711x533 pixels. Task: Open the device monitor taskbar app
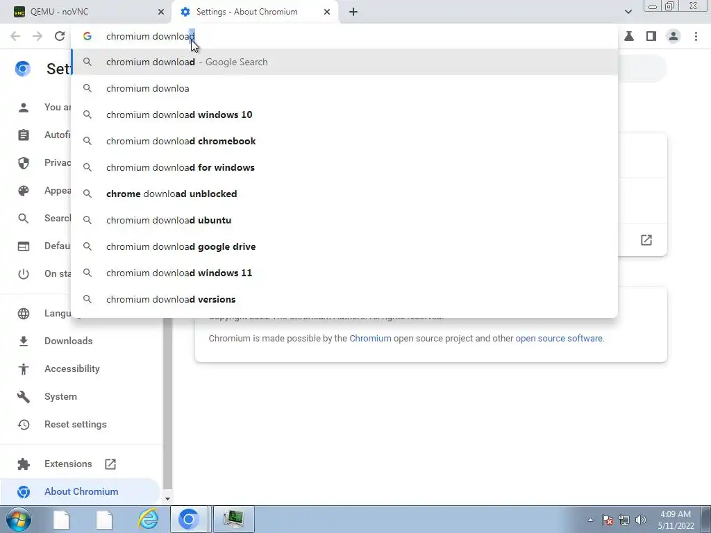[233, 519]
